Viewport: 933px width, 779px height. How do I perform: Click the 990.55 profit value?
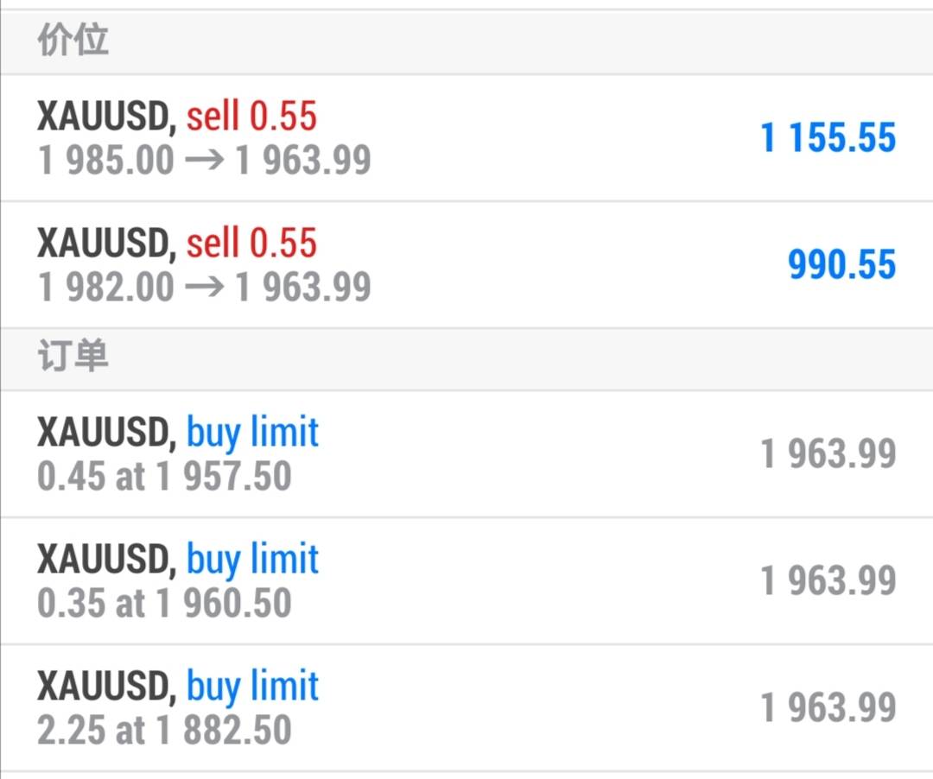tap(841, 264)
